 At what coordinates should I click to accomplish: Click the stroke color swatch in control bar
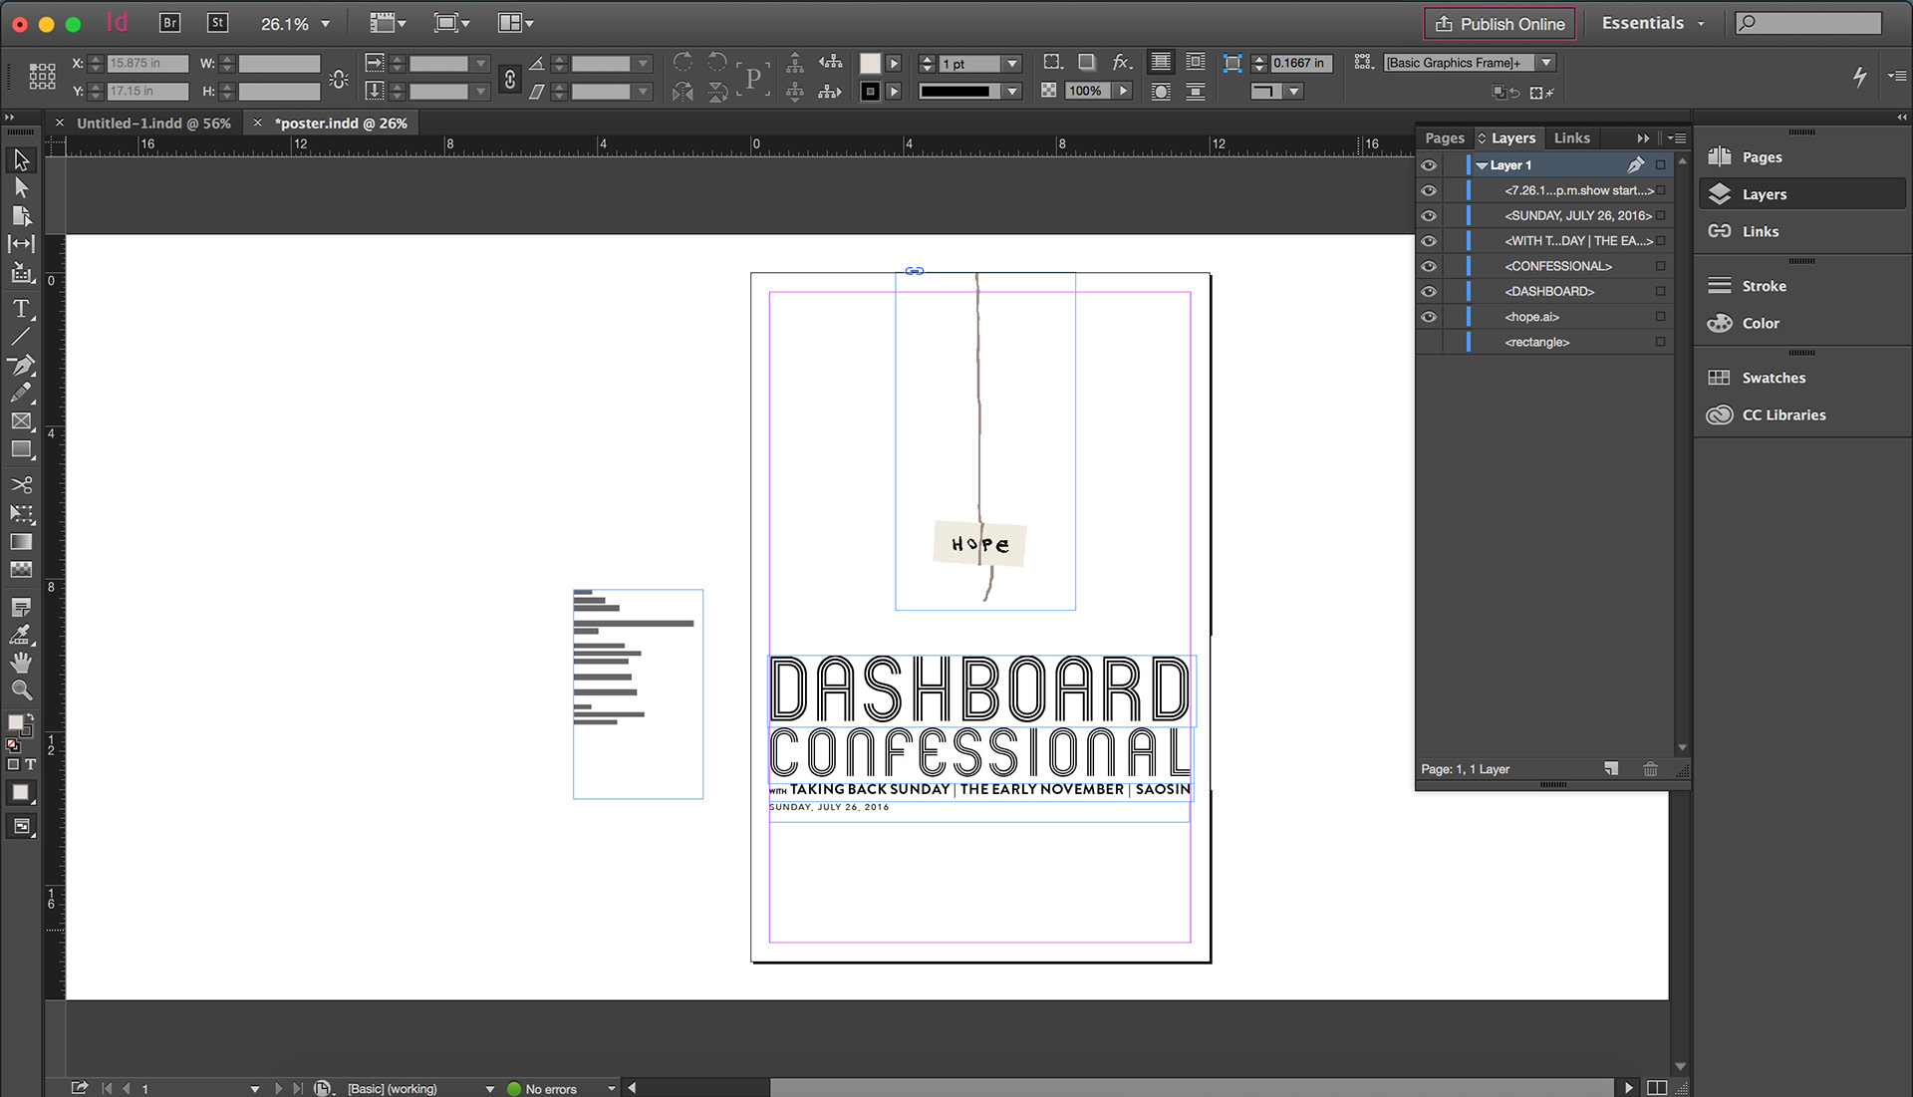click(870, 92)
